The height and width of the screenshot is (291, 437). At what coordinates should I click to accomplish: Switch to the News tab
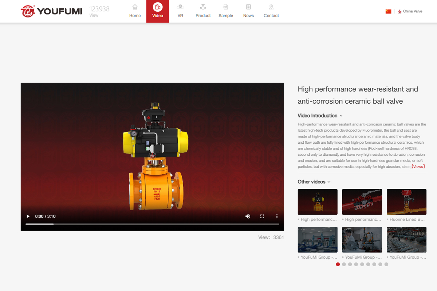pyautogui.click(x=248, y=11)
